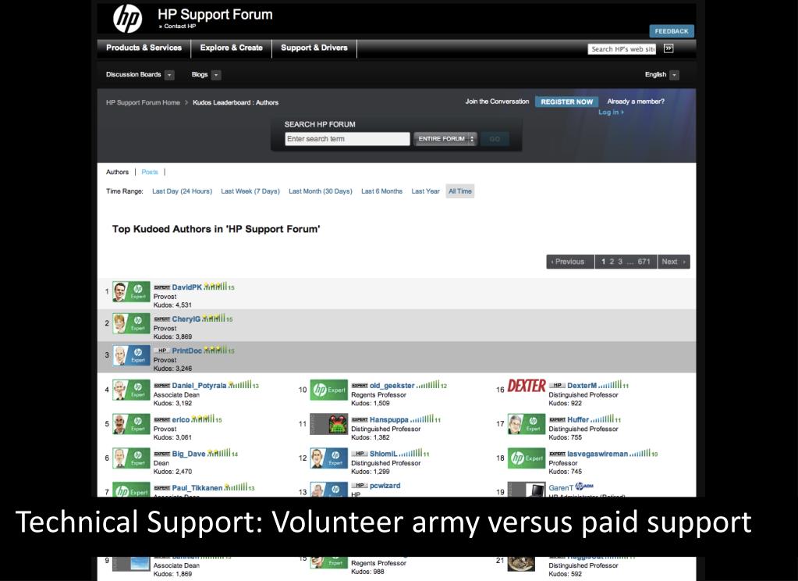Image resolution: width=798 pixels, height=581 pixels.
Task: Open Explore & Create menu
Action: point(231,48)
